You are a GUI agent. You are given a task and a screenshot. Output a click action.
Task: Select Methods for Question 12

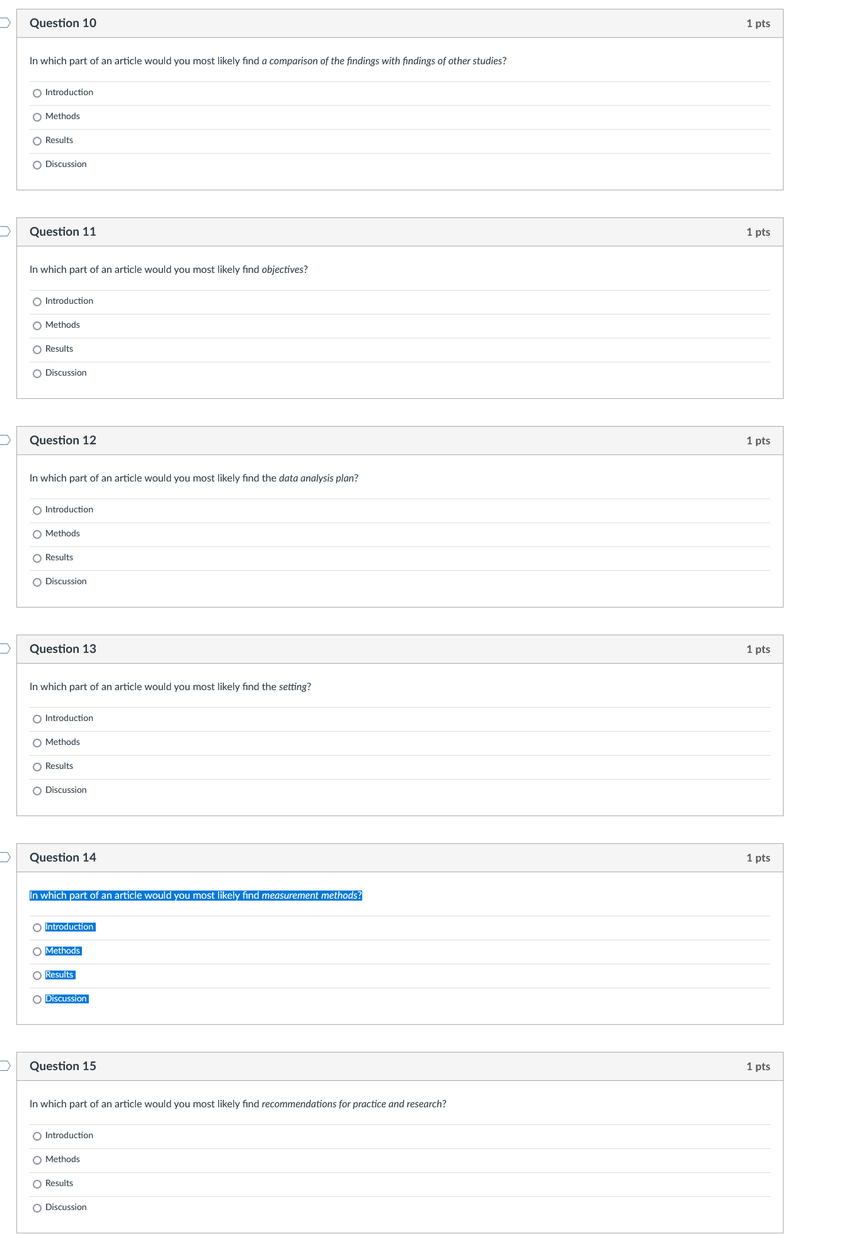click(37, 534)
